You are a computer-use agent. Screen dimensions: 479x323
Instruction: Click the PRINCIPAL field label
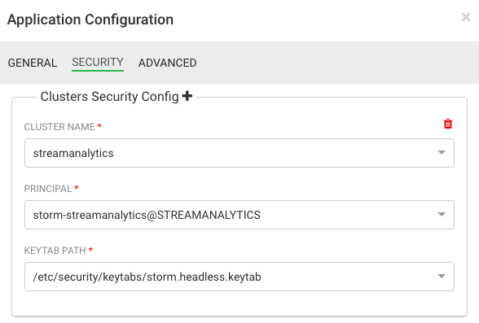point(48,189)
